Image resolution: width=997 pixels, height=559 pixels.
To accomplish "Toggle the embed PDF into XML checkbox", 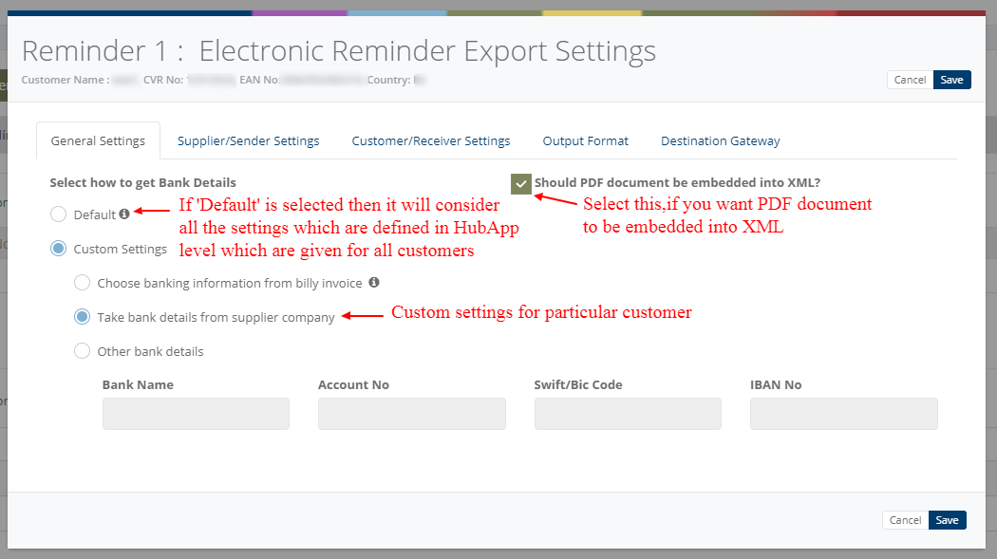I will 520,183.
